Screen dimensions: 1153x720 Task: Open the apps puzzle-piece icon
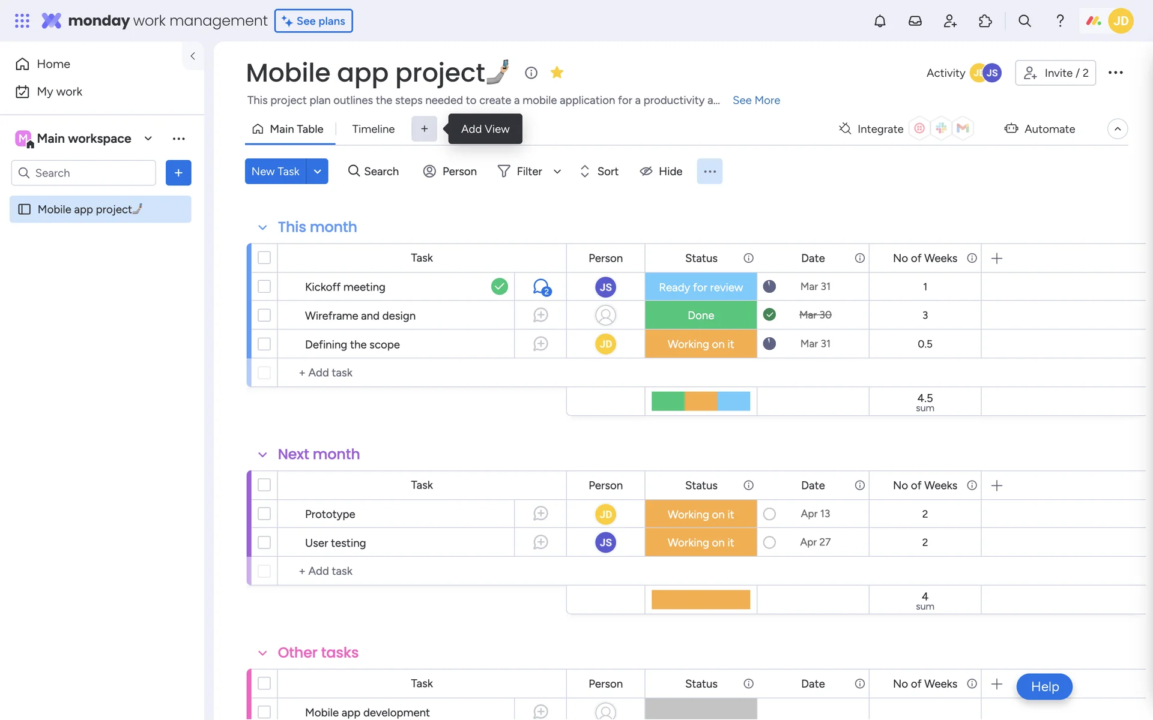[985, 21]
